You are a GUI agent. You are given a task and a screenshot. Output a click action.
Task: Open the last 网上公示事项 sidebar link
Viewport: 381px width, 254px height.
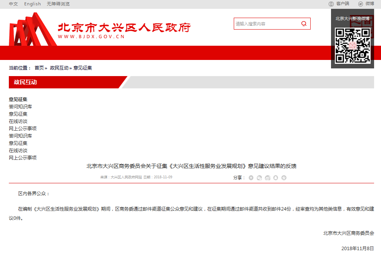pos(23,158)
